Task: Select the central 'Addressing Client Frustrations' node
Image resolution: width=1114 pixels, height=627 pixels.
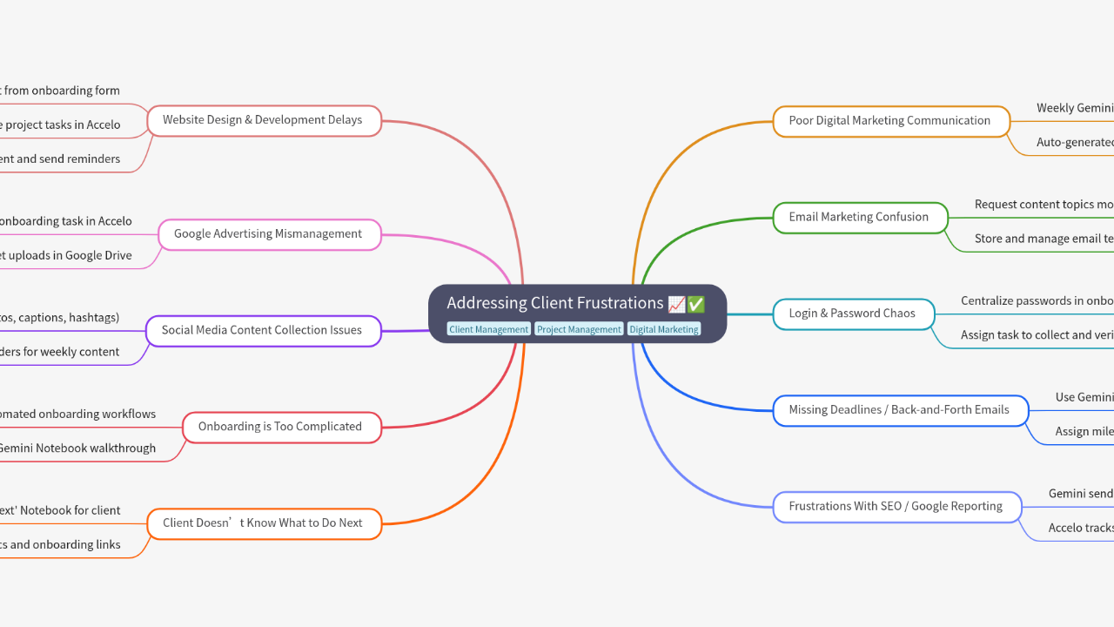Action: click(577, 313)
